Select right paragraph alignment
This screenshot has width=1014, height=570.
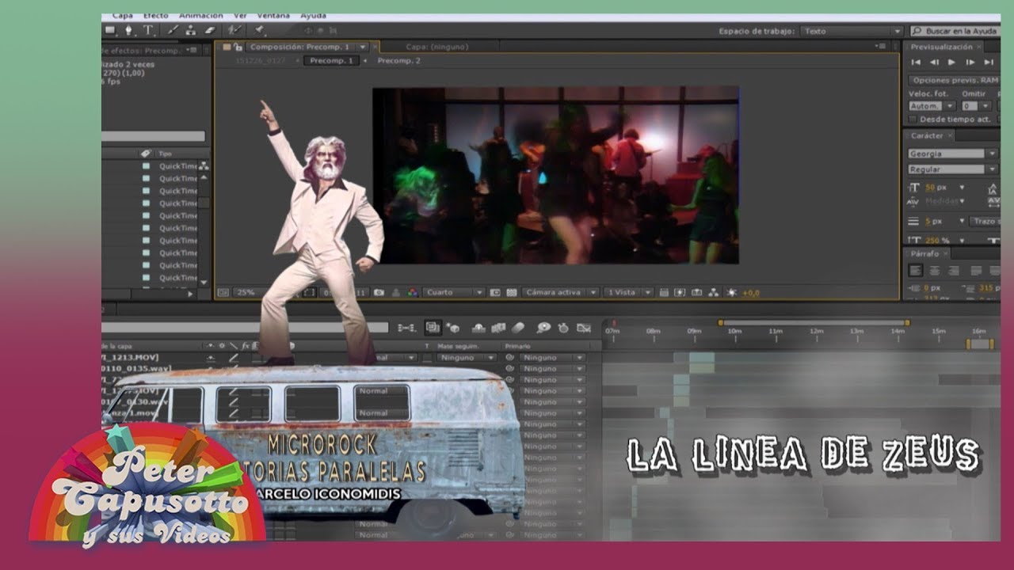pyautogui.click(x=955, y=270)
